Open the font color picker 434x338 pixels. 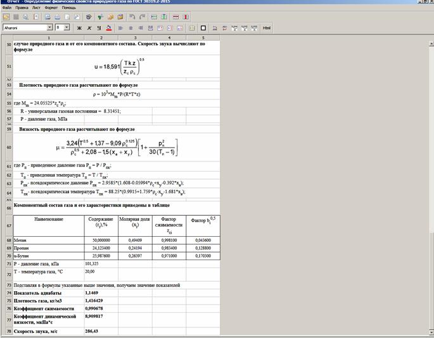click(x=109, y=28)
